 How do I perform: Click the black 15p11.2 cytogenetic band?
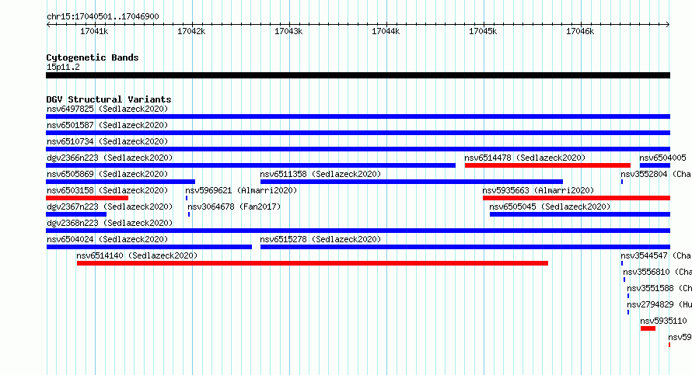(x=358, y=75)
